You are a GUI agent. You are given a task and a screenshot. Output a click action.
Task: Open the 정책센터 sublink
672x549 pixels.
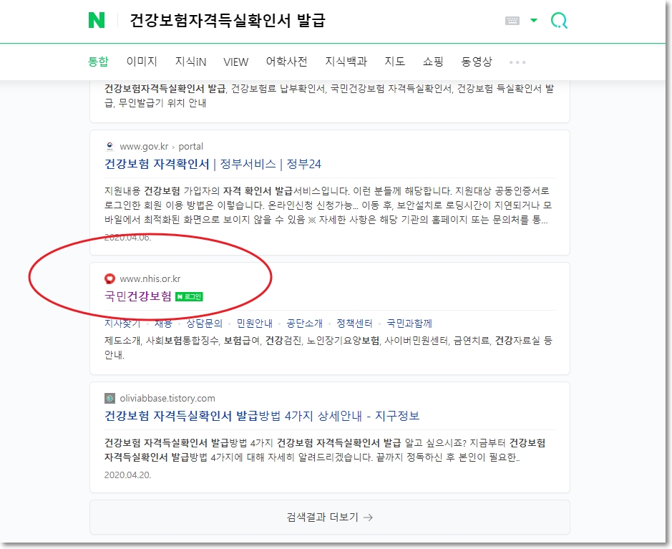tap(354, 323)
